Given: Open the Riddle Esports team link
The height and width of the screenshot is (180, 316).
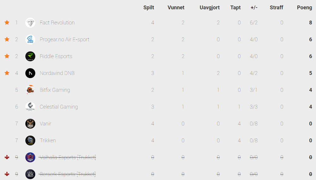Looking at the screenshot, I should pos(56,56).
